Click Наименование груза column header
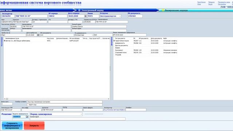 (12, 38)
